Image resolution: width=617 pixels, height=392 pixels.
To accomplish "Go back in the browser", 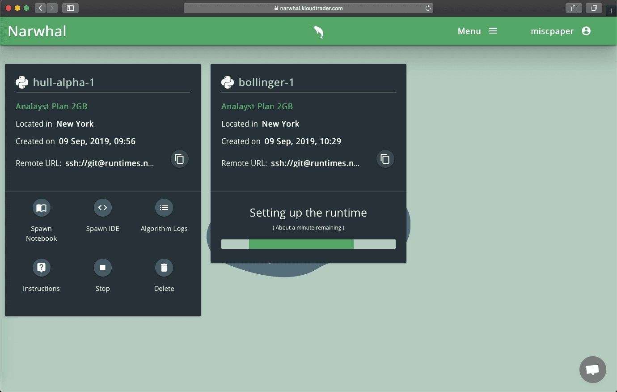I will pos(41,8).
